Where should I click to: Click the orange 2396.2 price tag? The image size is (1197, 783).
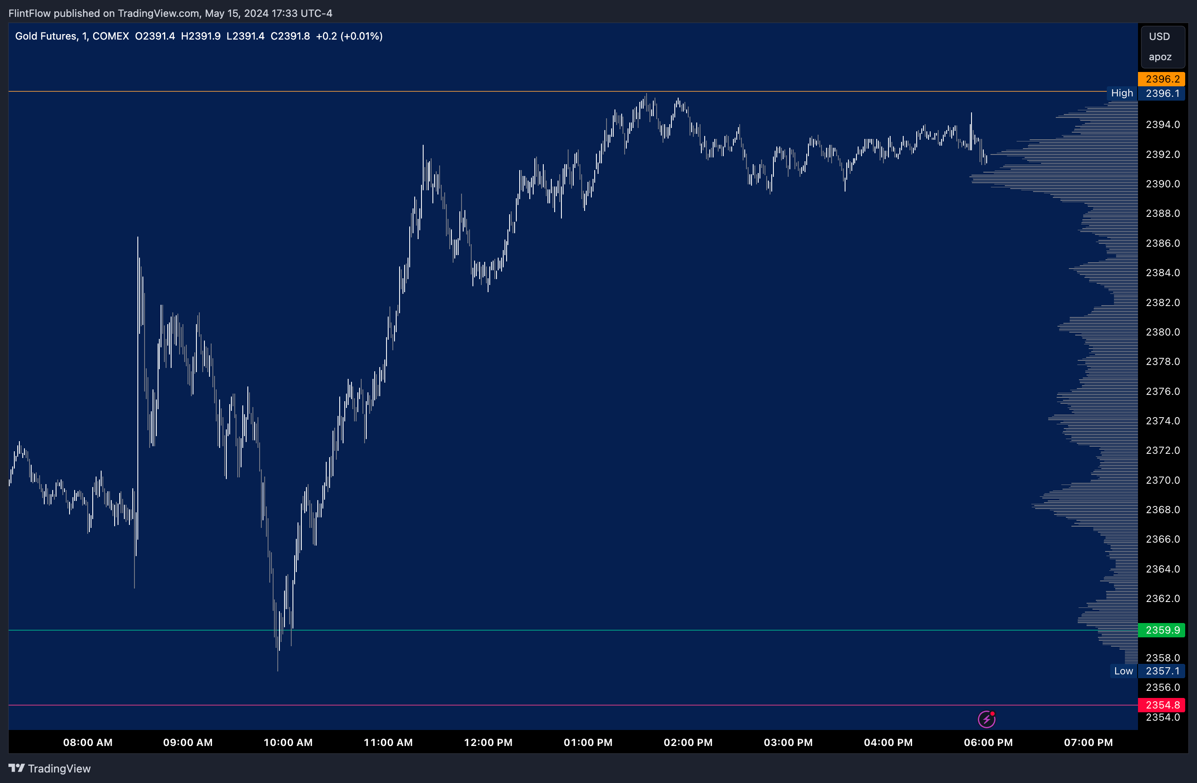[1162, 79]
